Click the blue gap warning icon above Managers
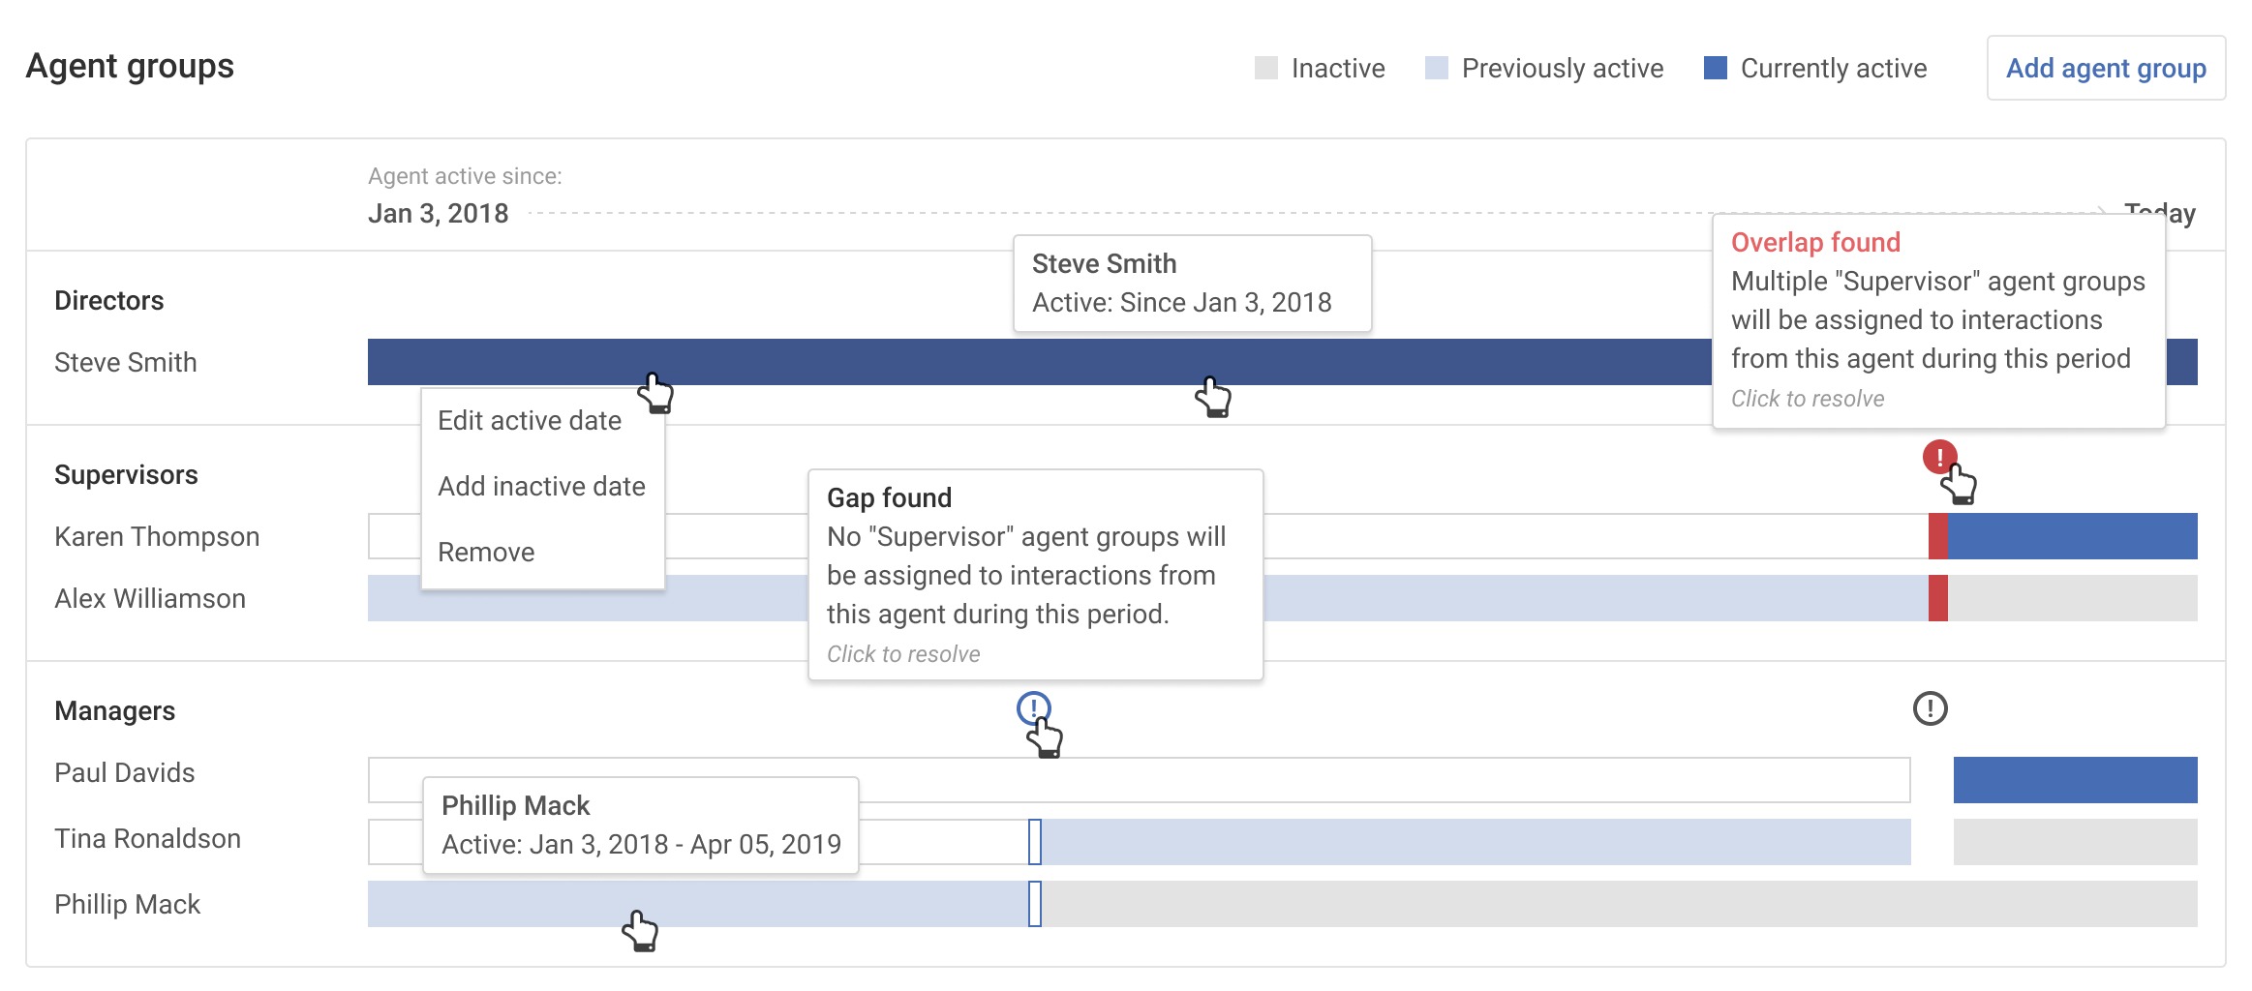The height and width of the screenshot is (991, 2252). pyautogui.click(x=1032, y=709)
